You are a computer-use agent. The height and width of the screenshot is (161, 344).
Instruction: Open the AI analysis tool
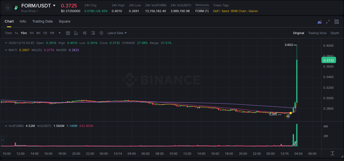click(320, 22)
